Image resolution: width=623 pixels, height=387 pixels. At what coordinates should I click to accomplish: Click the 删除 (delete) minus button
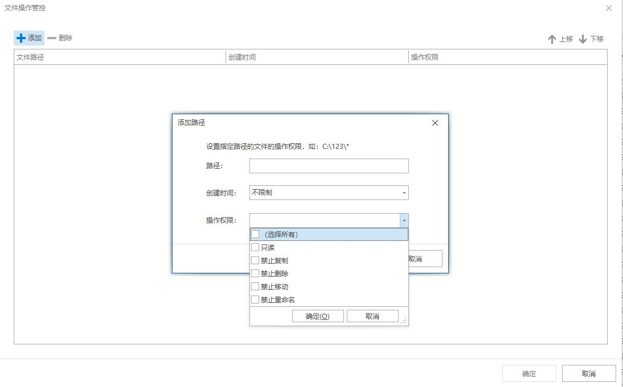coord(60,38)
